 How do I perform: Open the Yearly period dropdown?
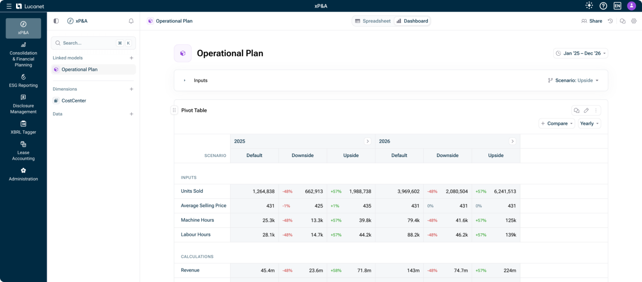click(x=589, y=123)
